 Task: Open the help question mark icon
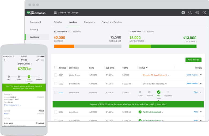point(204,13)
